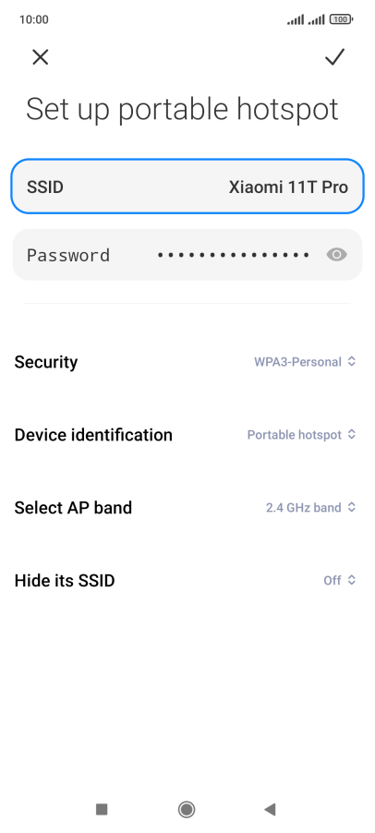Show password using the eye icon
Image resolution: width=375 pixels, height=833 pixels.
[x=336, y=255]
